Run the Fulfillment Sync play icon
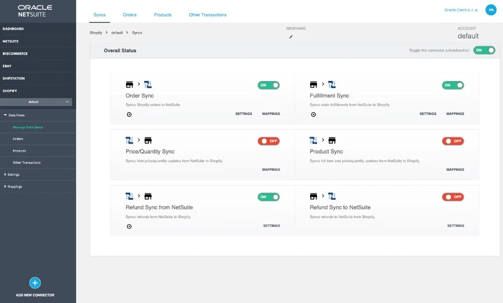503x303 pixels. 313,114
